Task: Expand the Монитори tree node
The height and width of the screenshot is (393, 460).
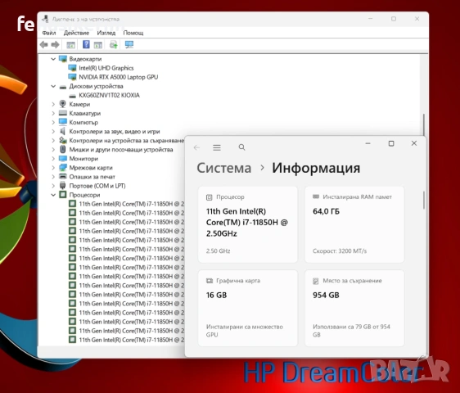Action: coord(53,159)
